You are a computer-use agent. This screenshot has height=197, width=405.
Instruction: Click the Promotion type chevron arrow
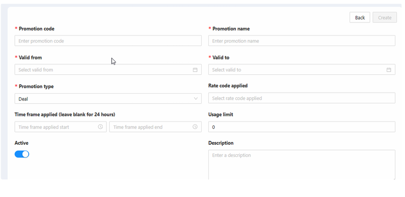pos(196,99)
